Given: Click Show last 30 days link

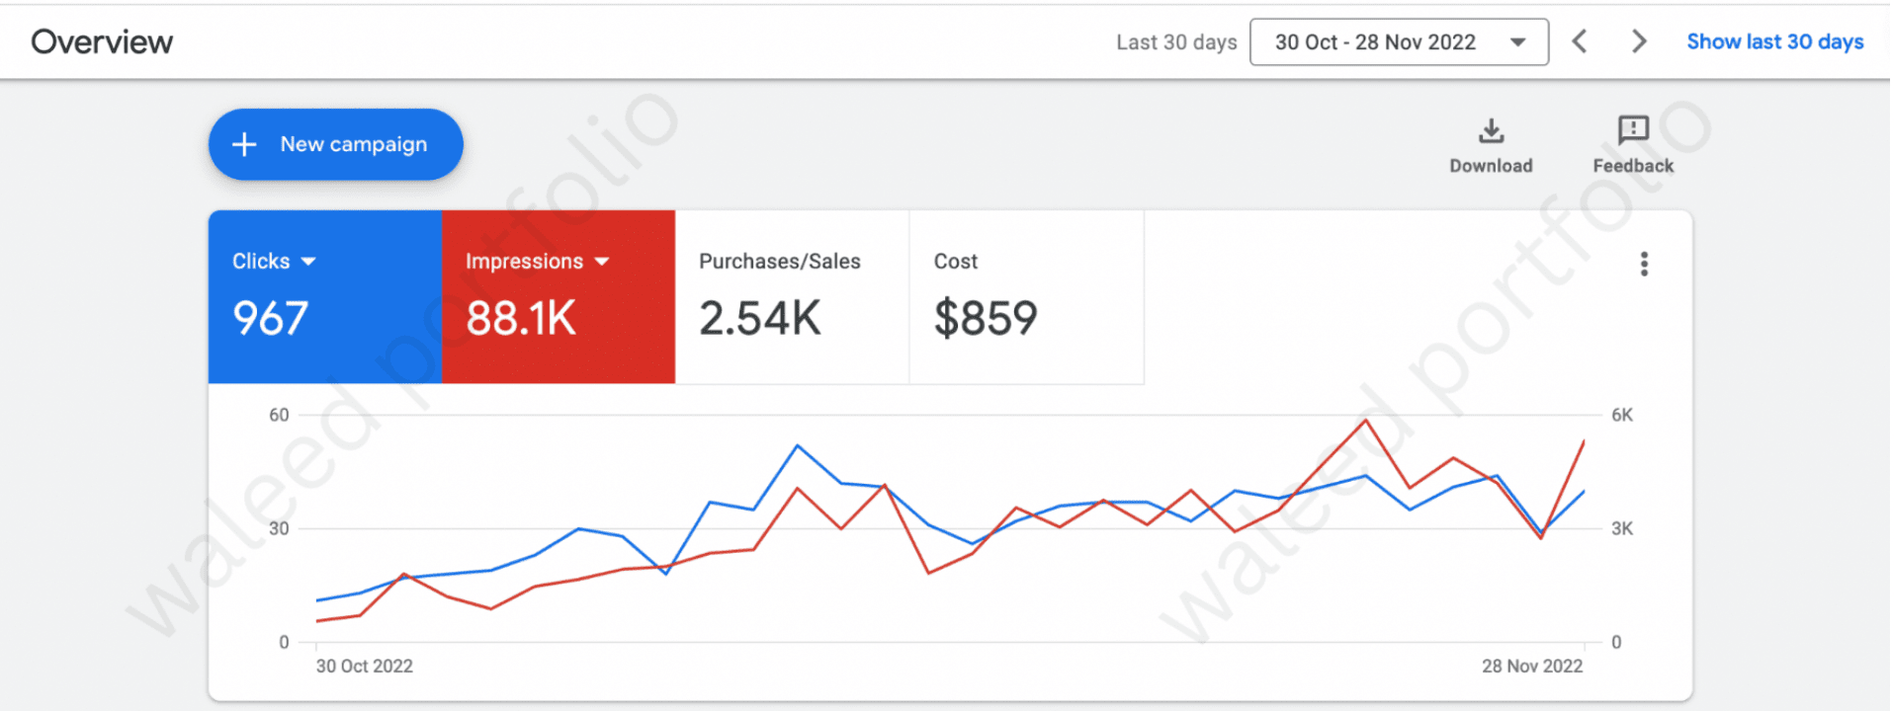Looking at the screenshot, I should pyautogui.click(x=1774, y=41).
